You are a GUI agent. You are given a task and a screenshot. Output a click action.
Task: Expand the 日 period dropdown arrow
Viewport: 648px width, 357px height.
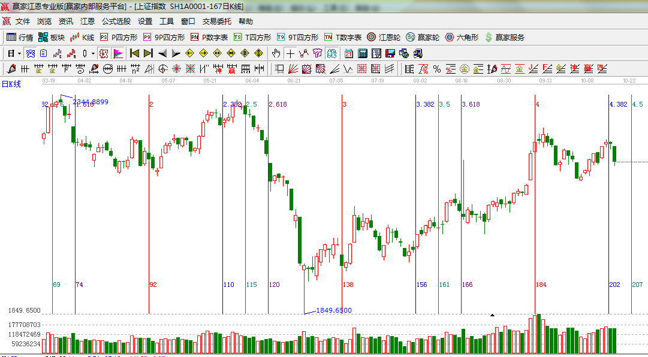(x=19, y=53)
